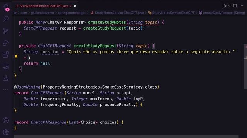Click the @JsonNaming annotation

(27, 87)
